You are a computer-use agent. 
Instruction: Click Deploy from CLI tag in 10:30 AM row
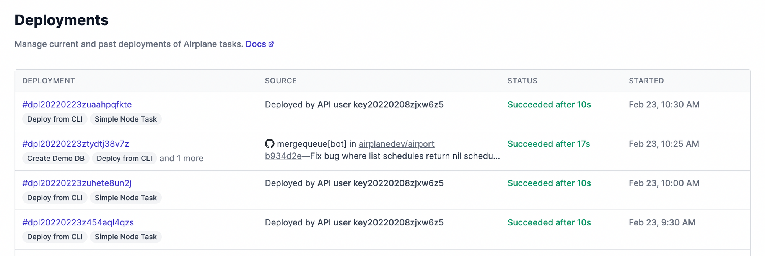[55, 119]
